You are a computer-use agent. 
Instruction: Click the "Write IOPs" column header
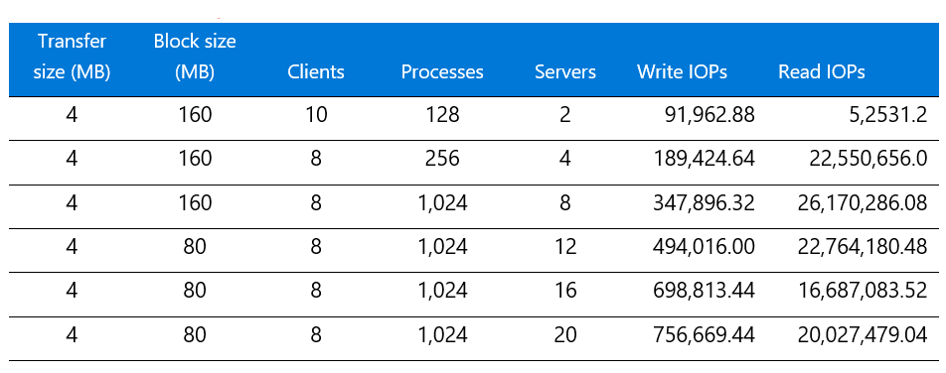[x=682, y=72]
